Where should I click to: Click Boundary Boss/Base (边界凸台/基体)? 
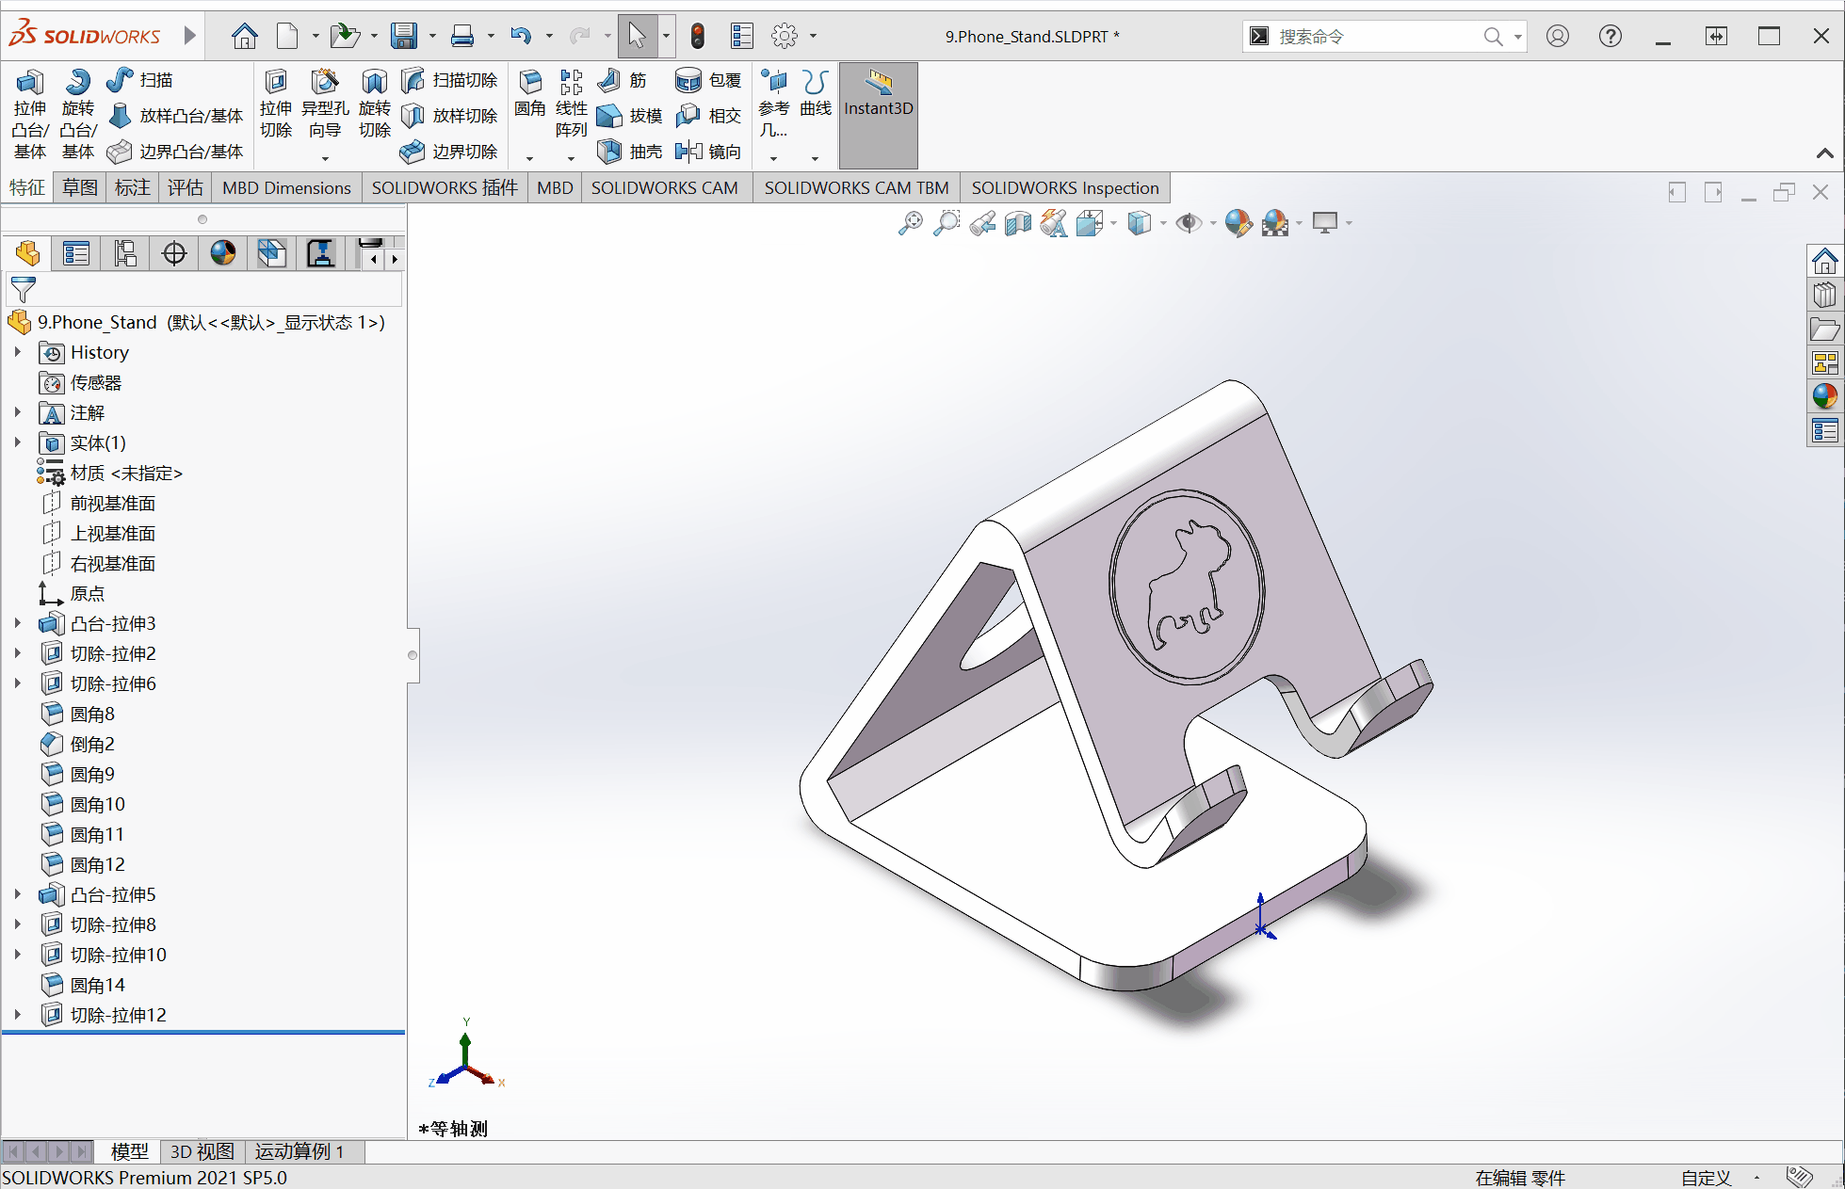pos(175,152)
